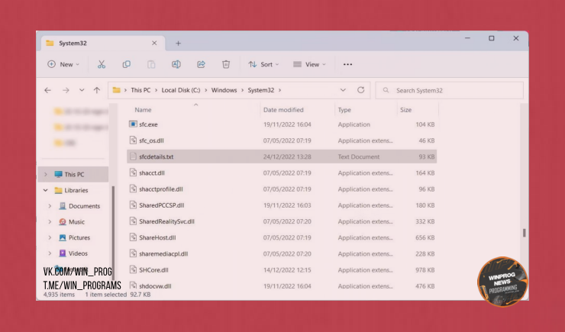565x332 pixels.
Task: Click This PC in the breadcrumb path
Action: [x=140, y=90]
